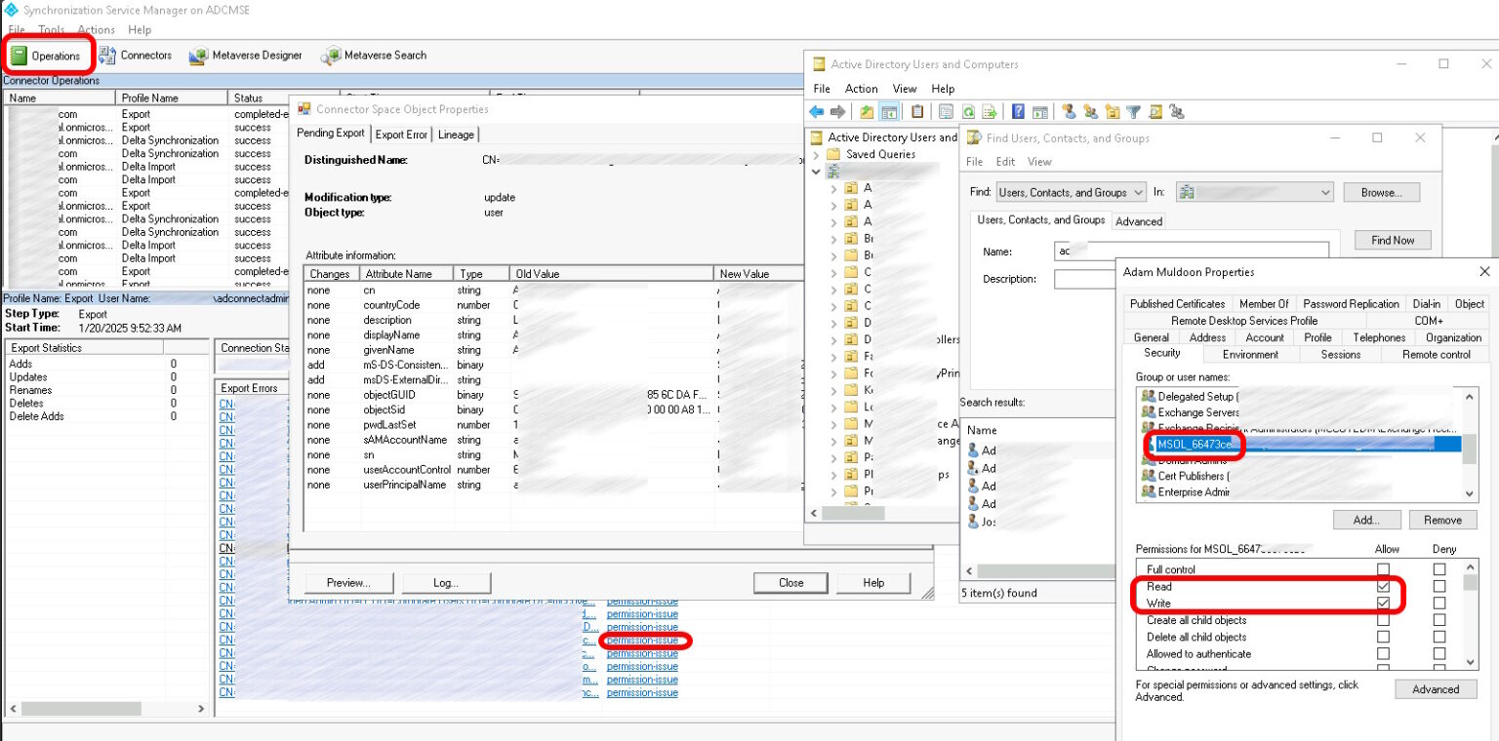This screenshot has height=741, width=1499.
Task: Uncheck the Allow Write permission
Action: (x=1384, y=604)
